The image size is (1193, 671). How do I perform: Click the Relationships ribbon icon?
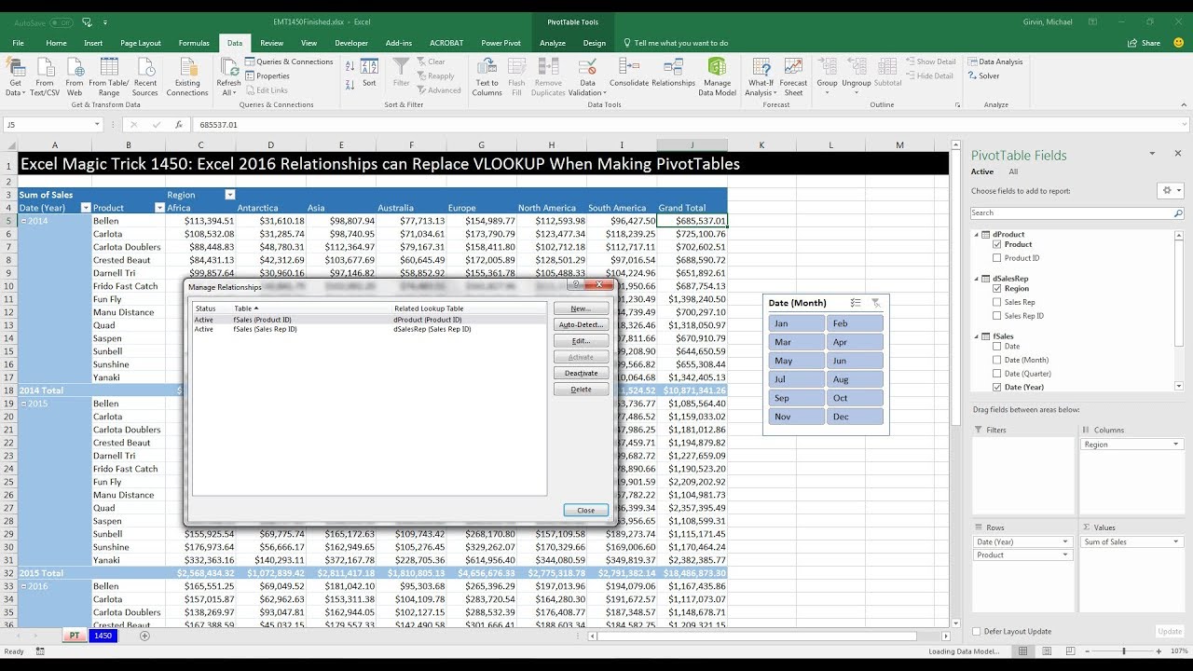(x=674, y=73)
